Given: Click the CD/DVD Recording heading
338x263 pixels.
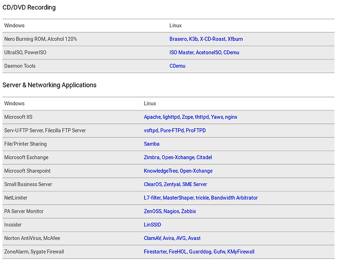Looking at the screenshot, I should coord(29,8).
